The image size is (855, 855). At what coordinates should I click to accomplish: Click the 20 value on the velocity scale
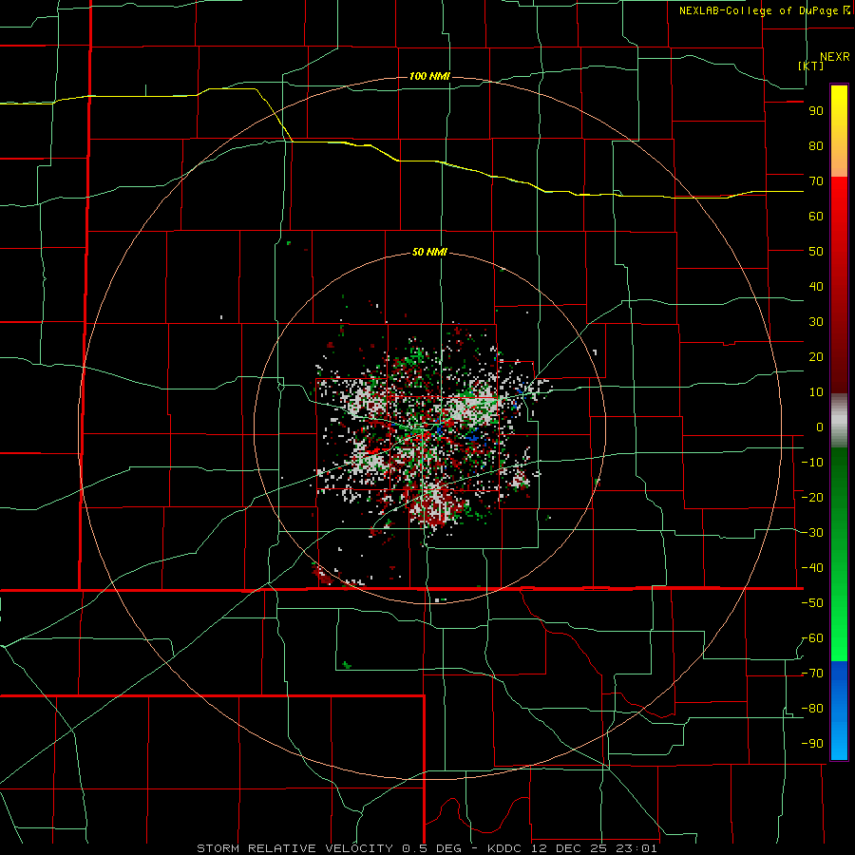coord(816,357)
